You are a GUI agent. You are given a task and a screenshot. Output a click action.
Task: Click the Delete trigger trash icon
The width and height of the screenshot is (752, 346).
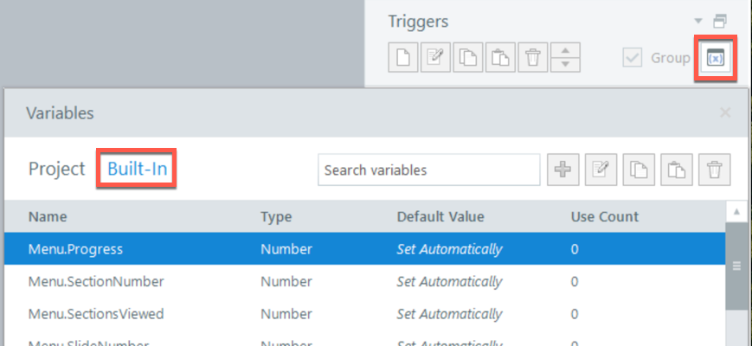(x=532, y=58)
